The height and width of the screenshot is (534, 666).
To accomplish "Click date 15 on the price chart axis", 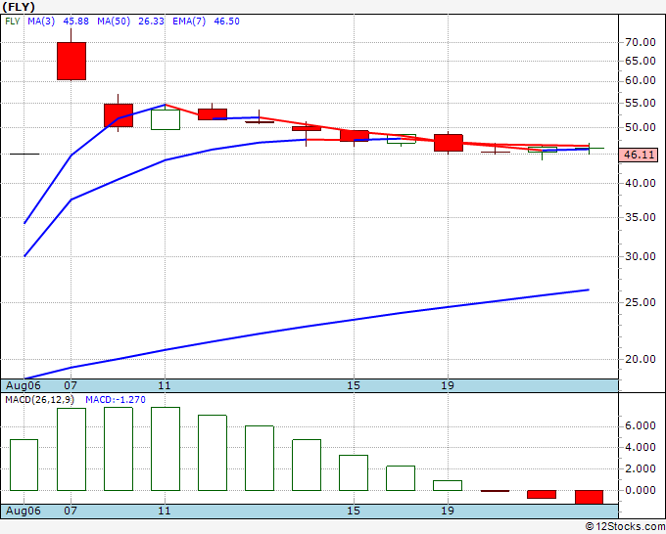I will pyautogui.click(x=354, y=385).
